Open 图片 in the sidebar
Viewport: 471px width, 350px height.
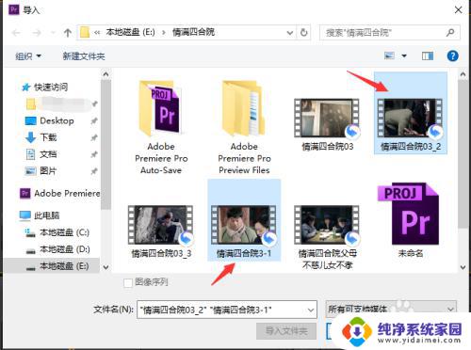tap(41, 171)
